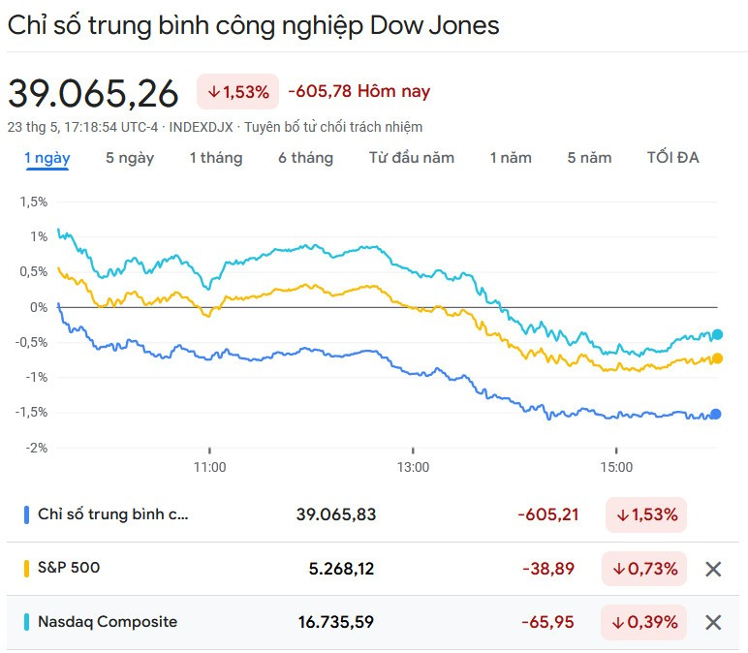Viewport: 748px width, 653px height.
Task: Switch to the 6 tháng tab
Action: coord(305,158)
